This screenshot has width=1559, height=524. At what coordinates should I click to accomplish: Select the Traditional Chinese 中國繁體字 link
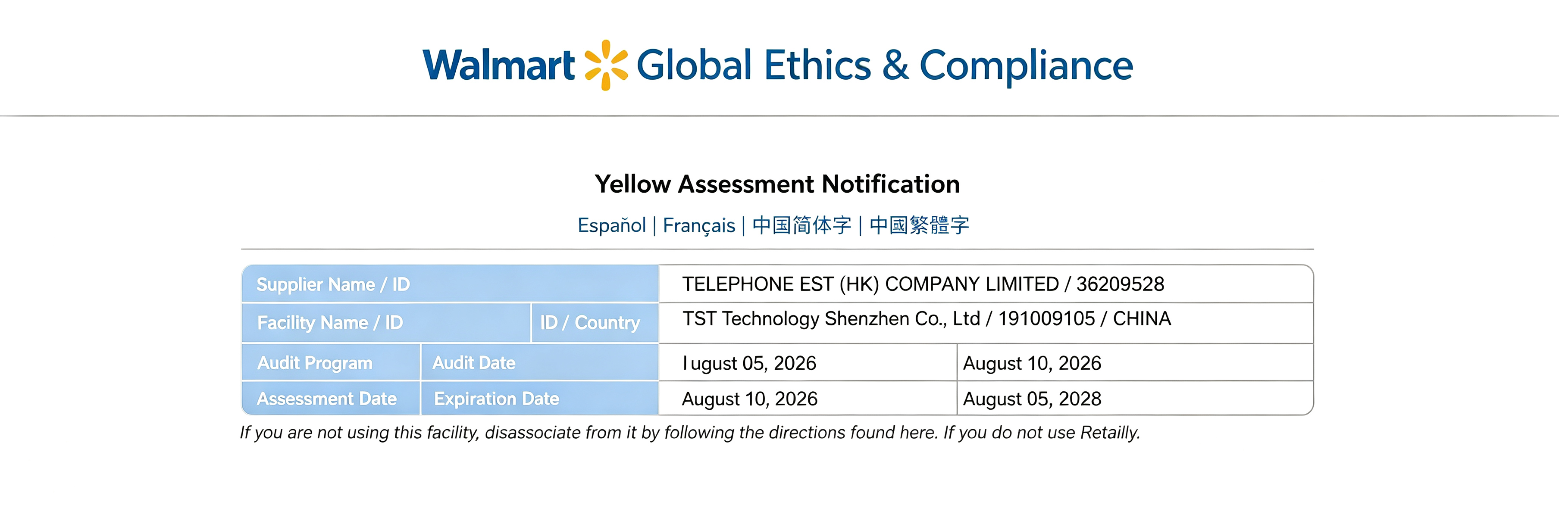click(x=919, y=225)
